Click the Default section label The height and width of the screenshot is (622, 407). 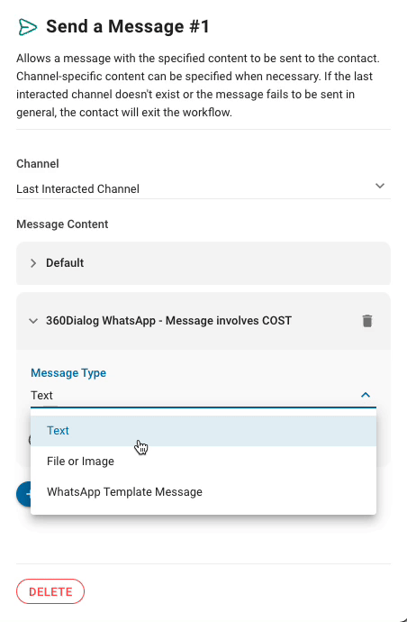(65, 263)
